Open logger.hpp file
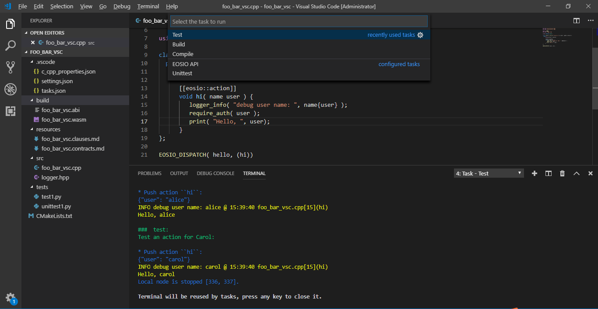Image resolution: width=598 pixels, height=309 pixels. tap(75, 177)
